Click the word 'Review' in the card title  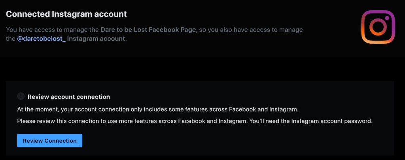coord(38,97)
